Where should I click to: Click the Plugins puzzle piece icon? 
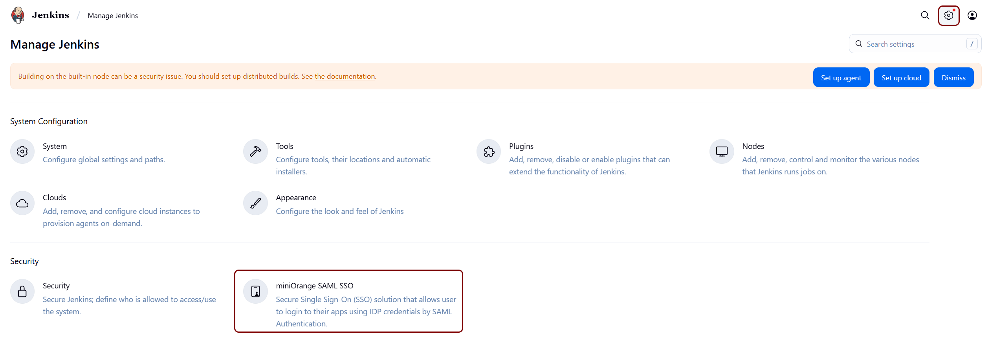[489, 152]
